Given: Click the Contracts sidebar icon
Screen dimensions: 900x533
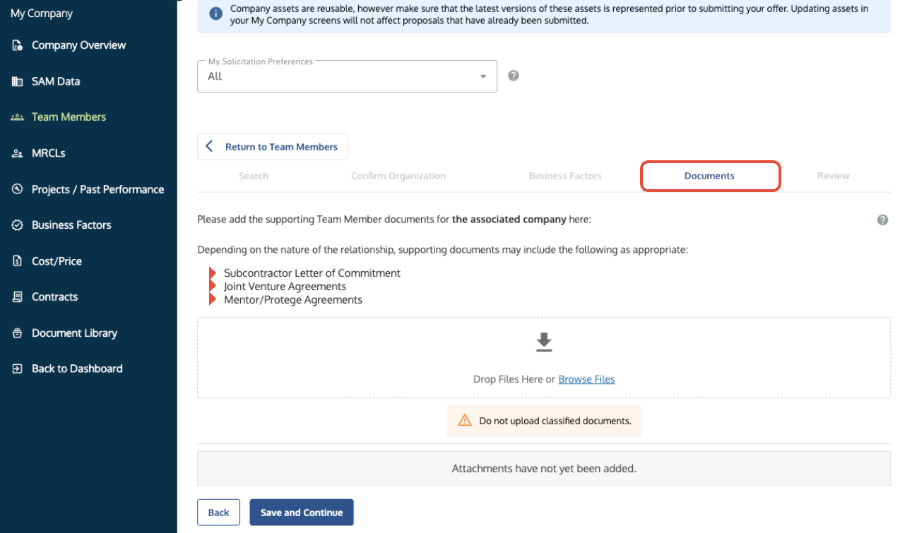Looking at the screenshot, I should pyautogui.click(x=18, y=297).
